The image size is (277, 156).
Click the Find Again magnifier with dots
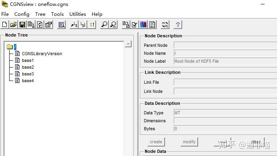(x=113, y=25)
